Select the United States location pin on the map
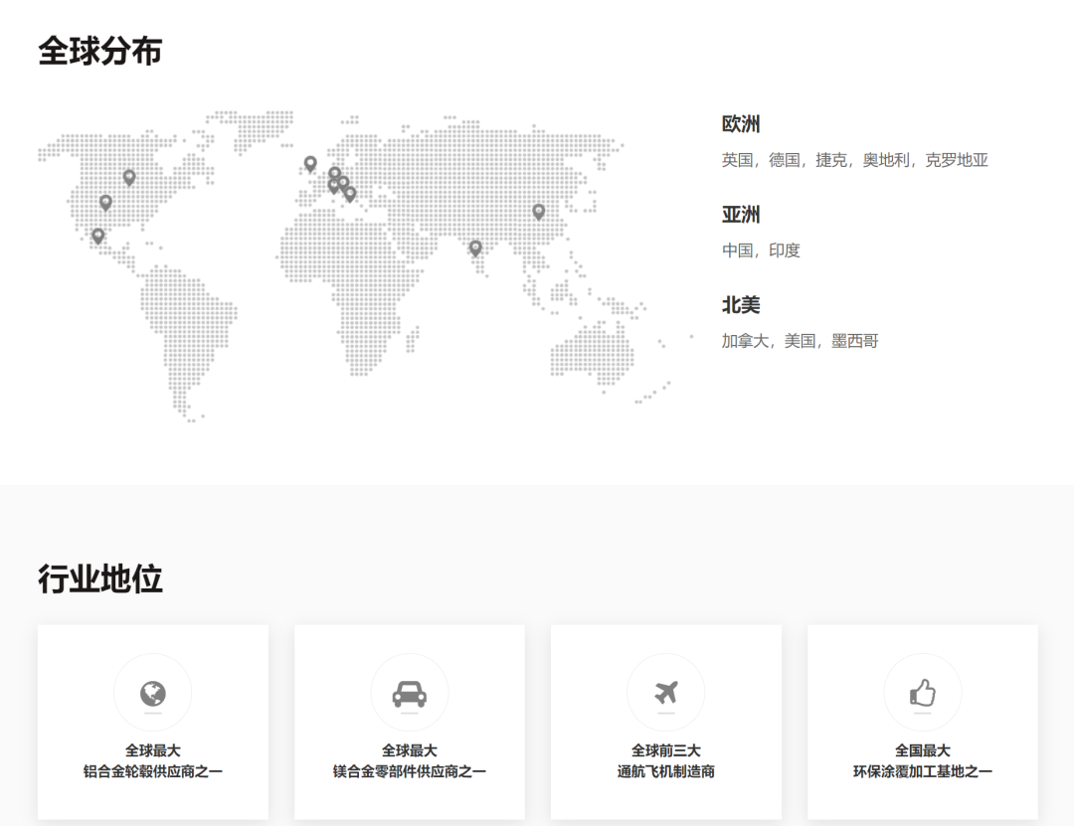This screenshot has width=1074, height=826. 105,202
